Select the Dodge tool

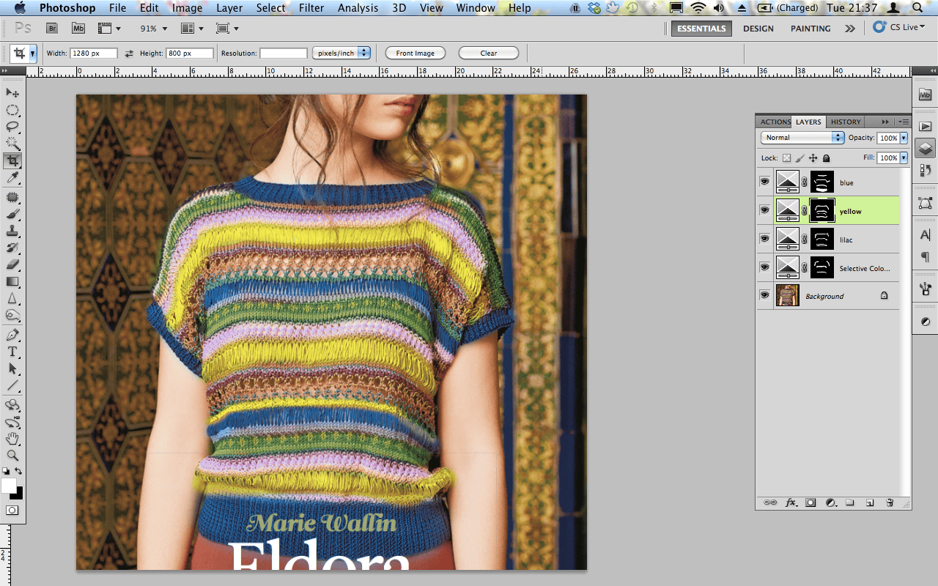(12, 316)
